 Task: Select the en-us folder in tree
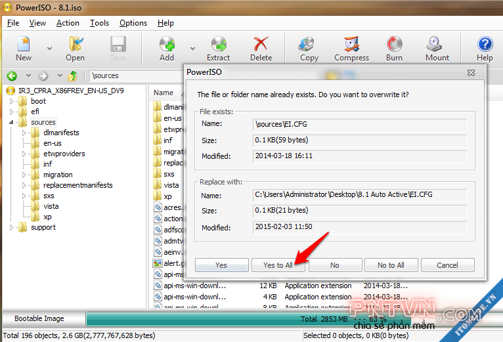pos(53,143)
